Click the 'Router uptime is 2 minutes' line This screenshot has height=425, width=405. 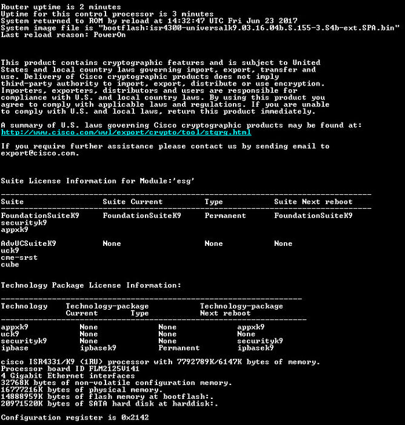point(61,7)
